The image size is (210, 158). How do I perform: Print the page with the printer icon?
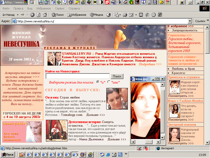point(125,15)
